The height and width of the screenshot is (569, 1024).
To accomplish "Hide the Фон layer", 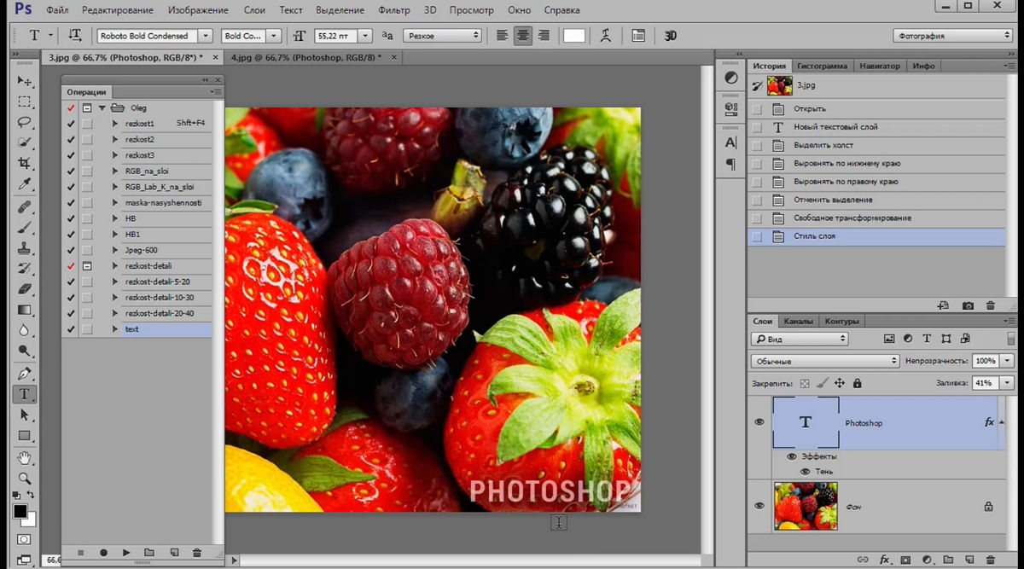I will pyautogui.click(x=759, y=506).
